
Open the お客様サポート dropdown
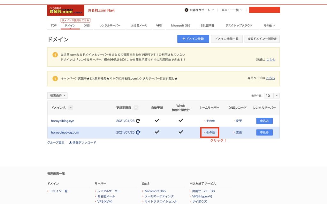click(x=199, y=10)
